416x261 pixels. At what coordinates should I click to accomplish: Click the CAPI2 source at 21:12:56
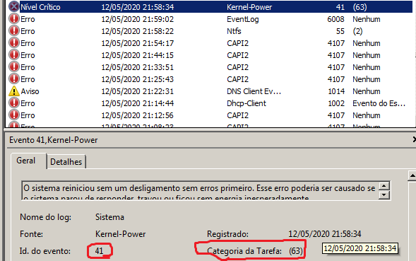238,115
